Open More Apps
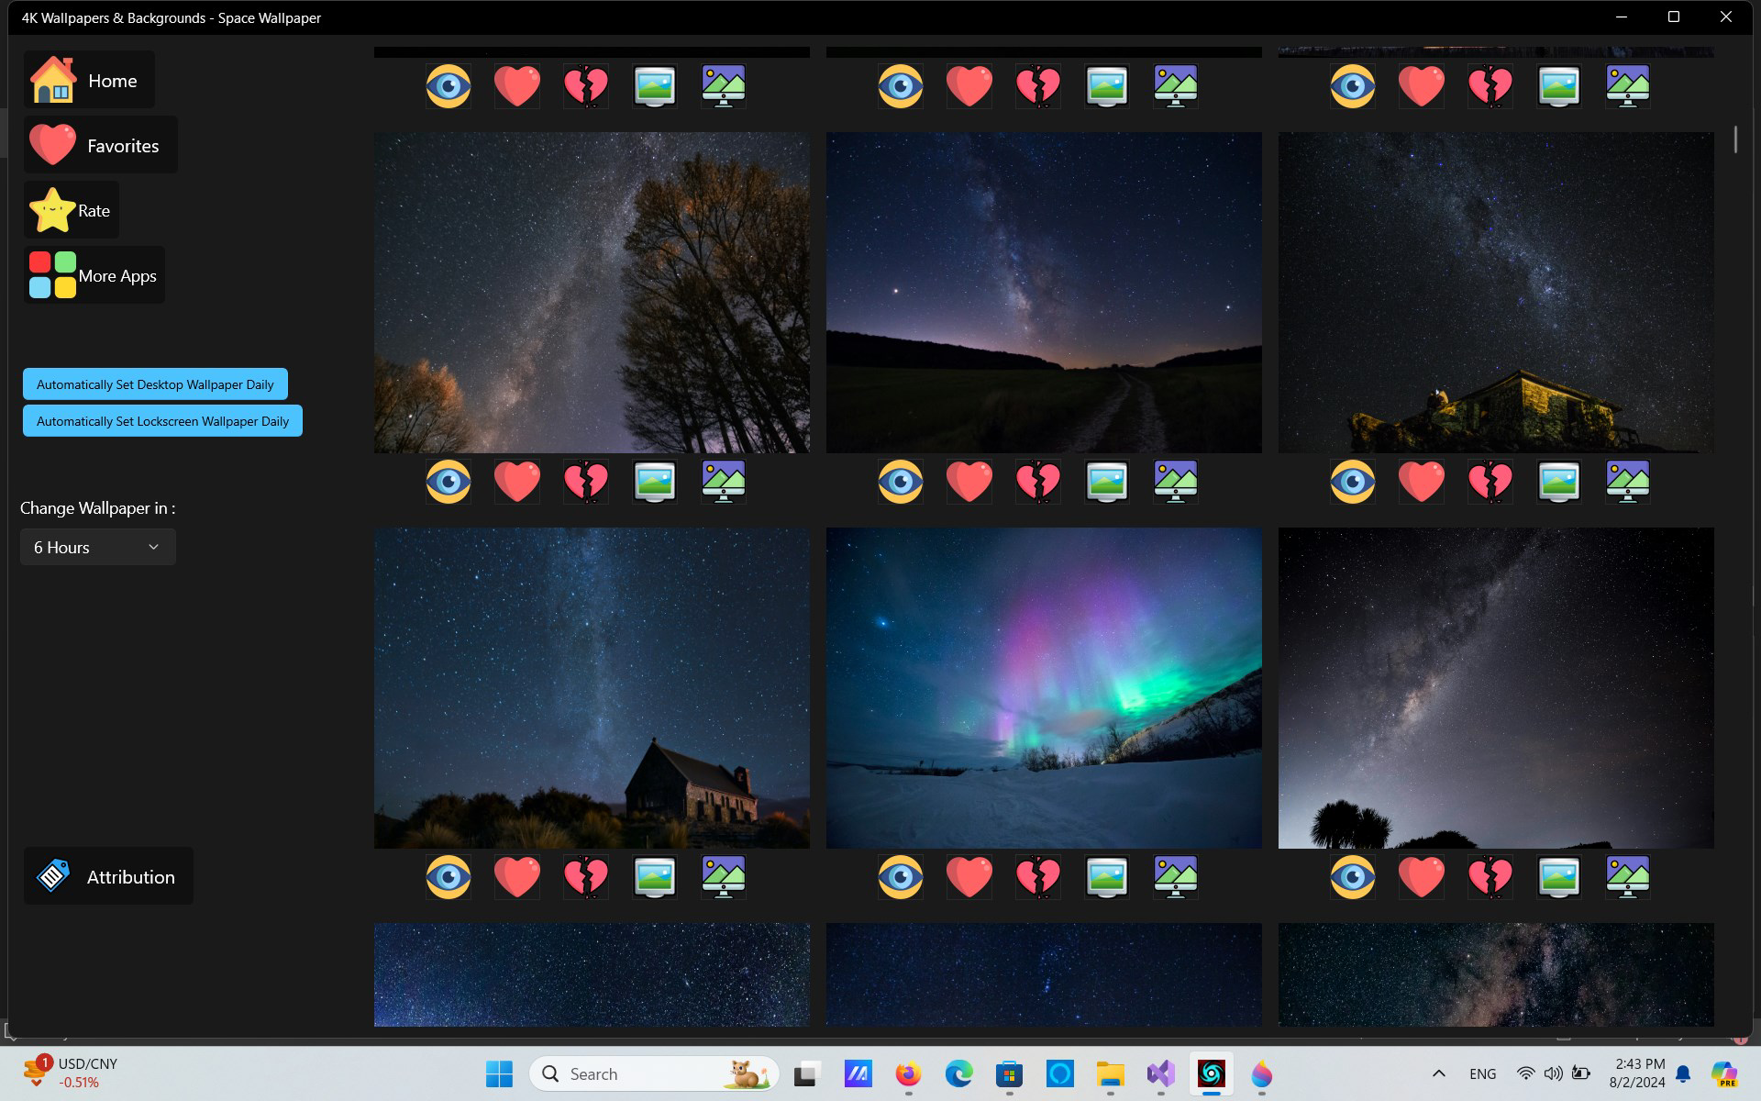Viewport: 1761px width, 1101px height. 94,275
